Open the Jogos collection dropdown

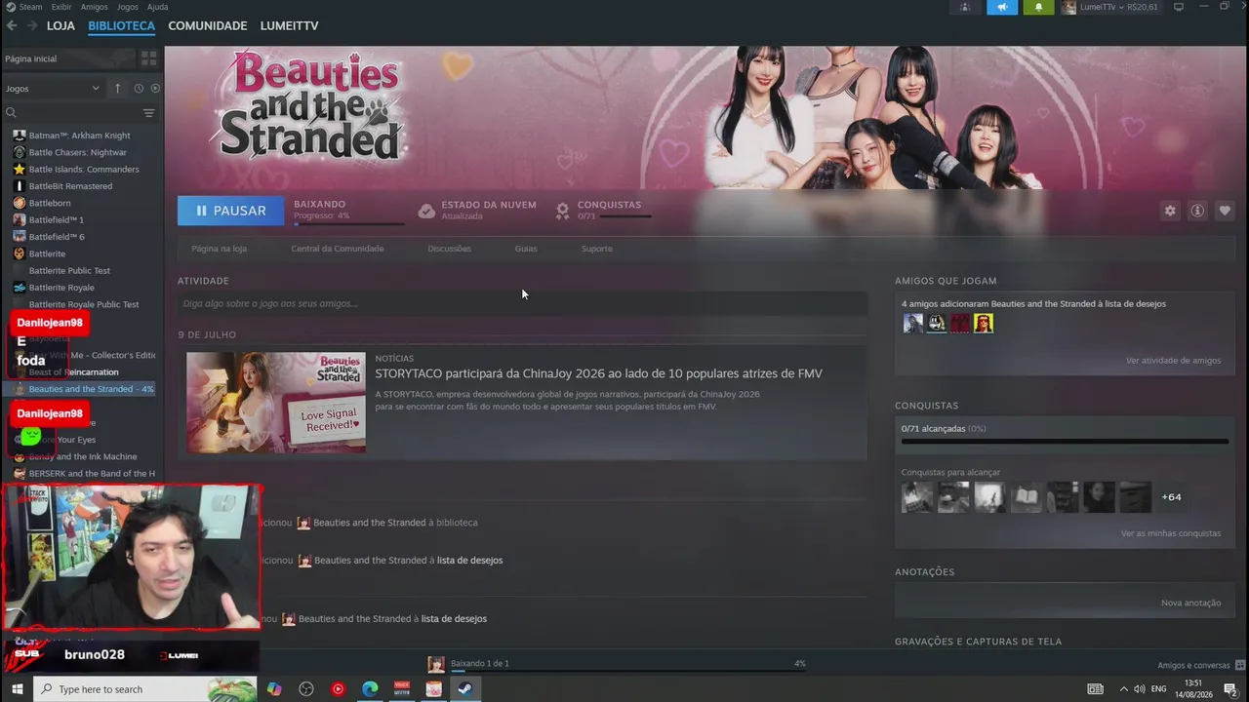[x=53, y=89]
